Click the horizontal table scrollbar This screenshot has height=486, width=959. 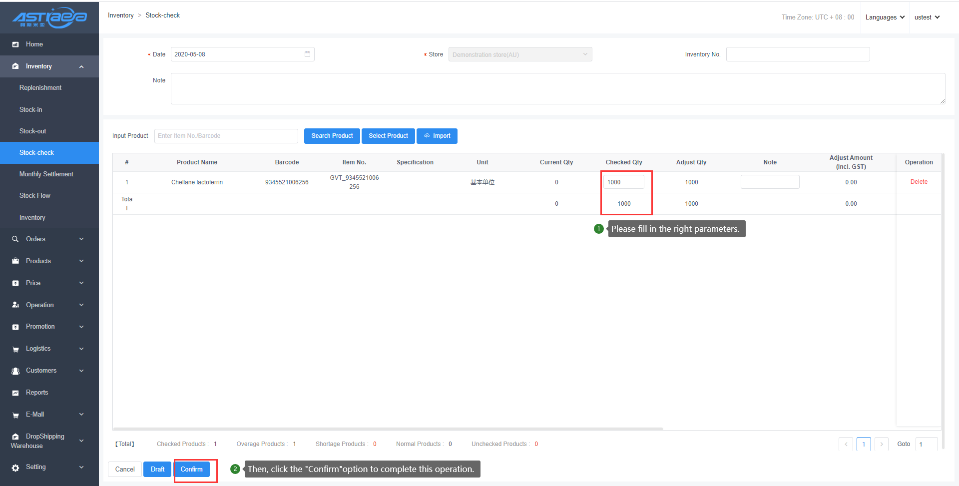pyautogui.click(x=388, y=429)
